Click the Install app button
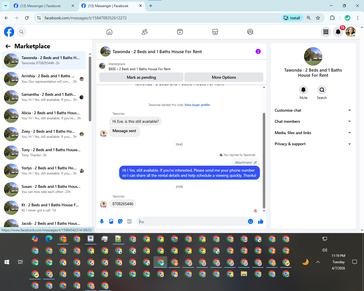Image resolution: width=364 pixels, height=291 pixels. [x=292, y=18]
